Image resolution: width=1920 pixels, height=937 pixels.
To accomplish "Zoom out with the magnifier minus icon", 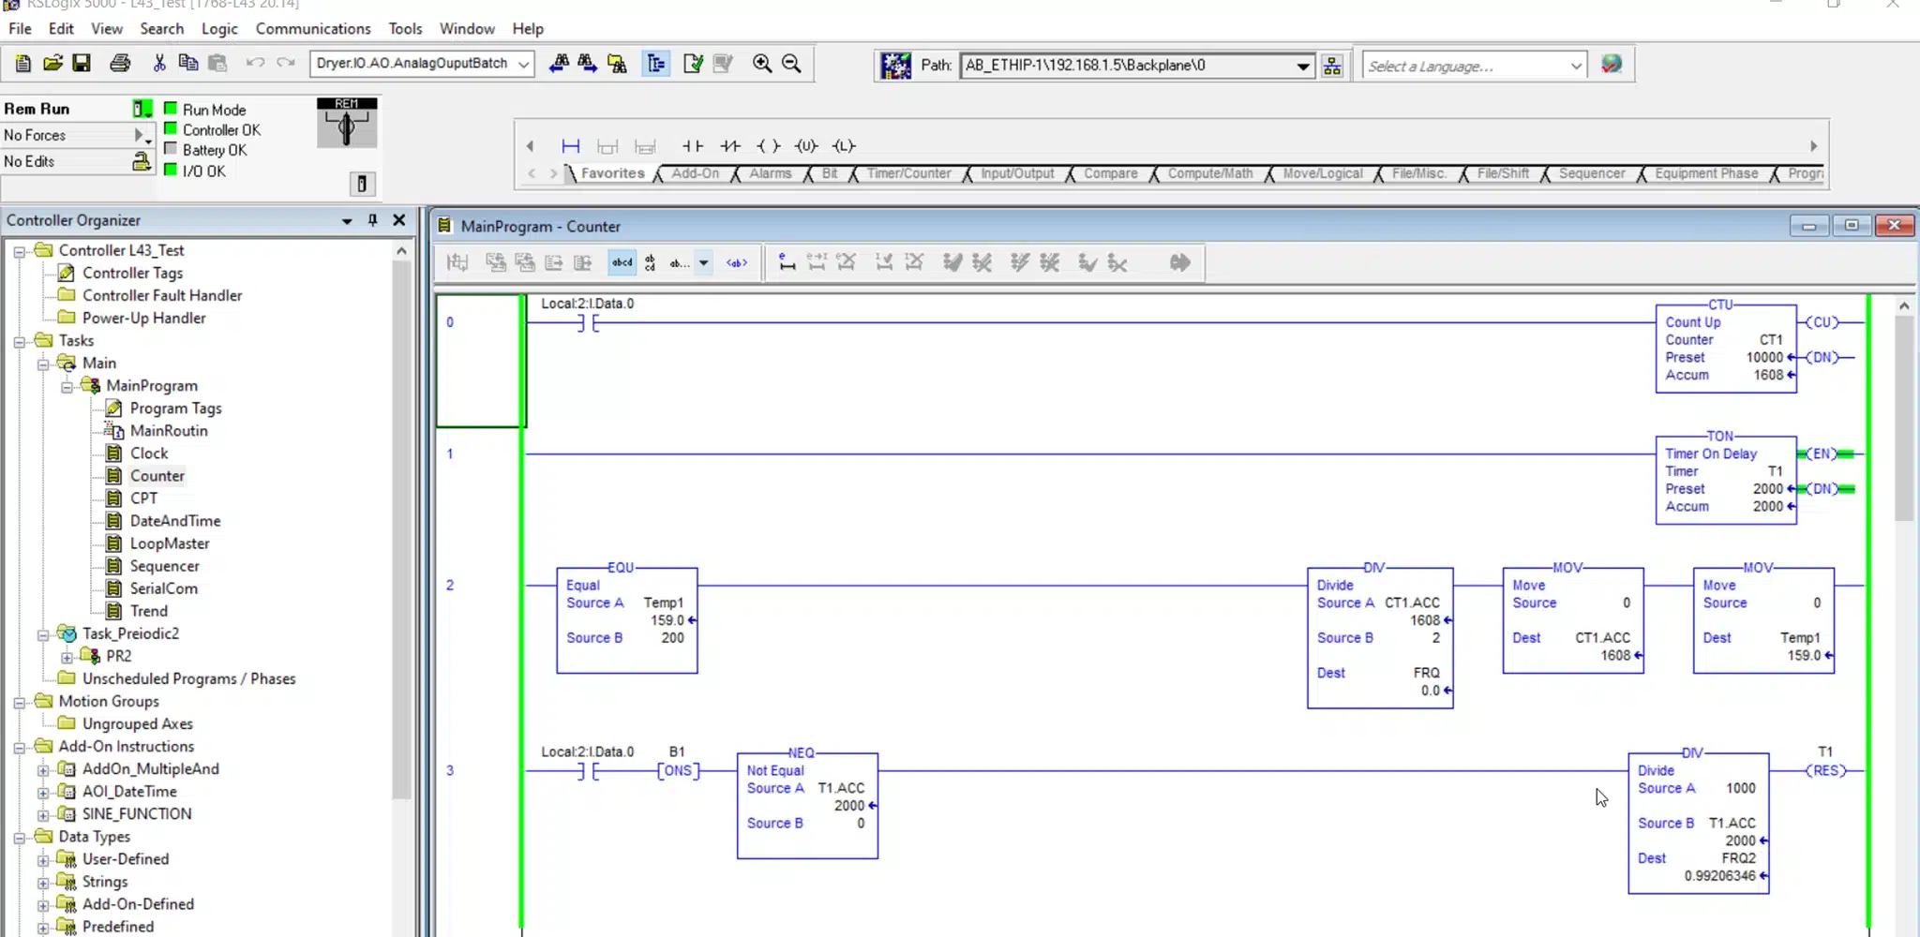I will [x=791, y=64].
